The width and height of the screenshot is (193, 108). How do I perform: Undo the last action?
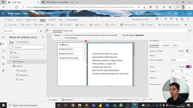click(x=166, y=19)
